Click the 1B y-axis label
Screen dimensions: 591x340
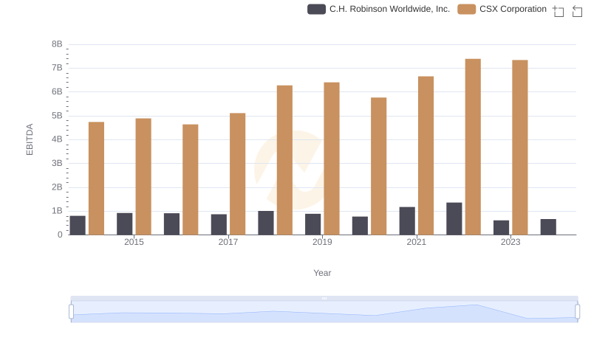coord(57,211)
